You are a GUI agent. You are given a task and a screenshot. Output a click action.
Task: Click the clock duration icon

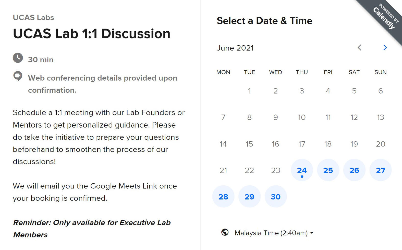(18, 58)
